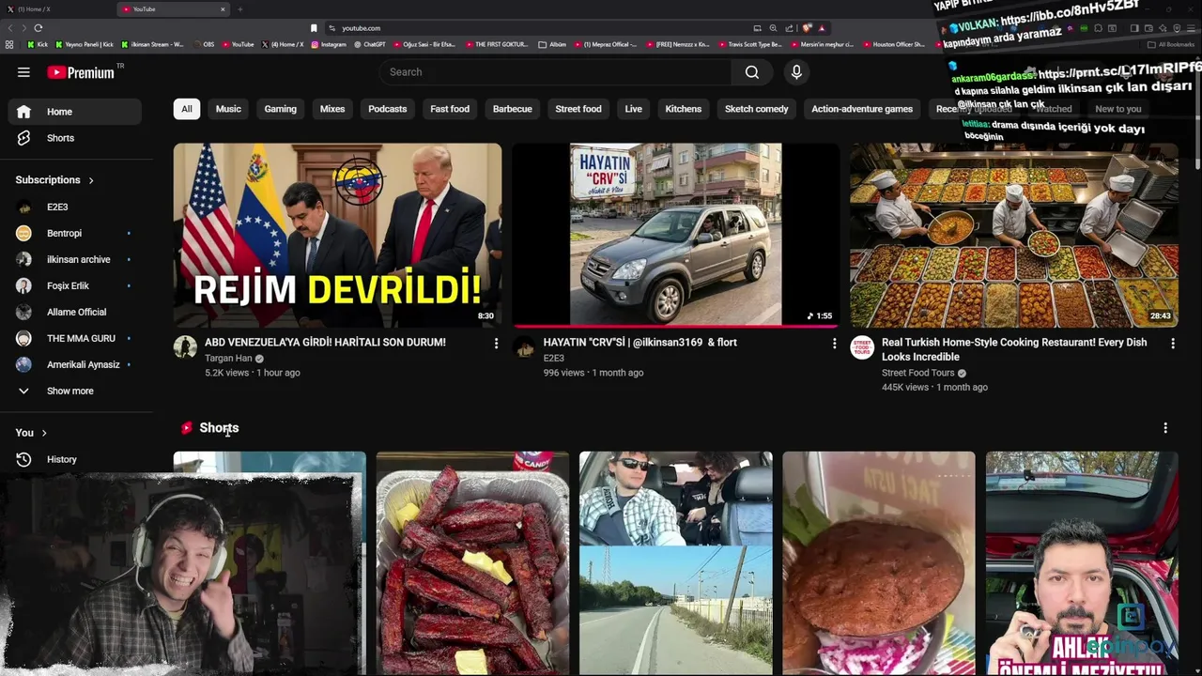
Task: Select the Kitchens filter chip
Action: (684, 109)
